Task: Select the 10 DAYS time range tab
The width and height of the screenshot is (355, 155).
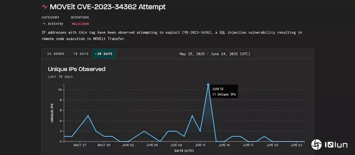Action: click(x=80, y=54)
